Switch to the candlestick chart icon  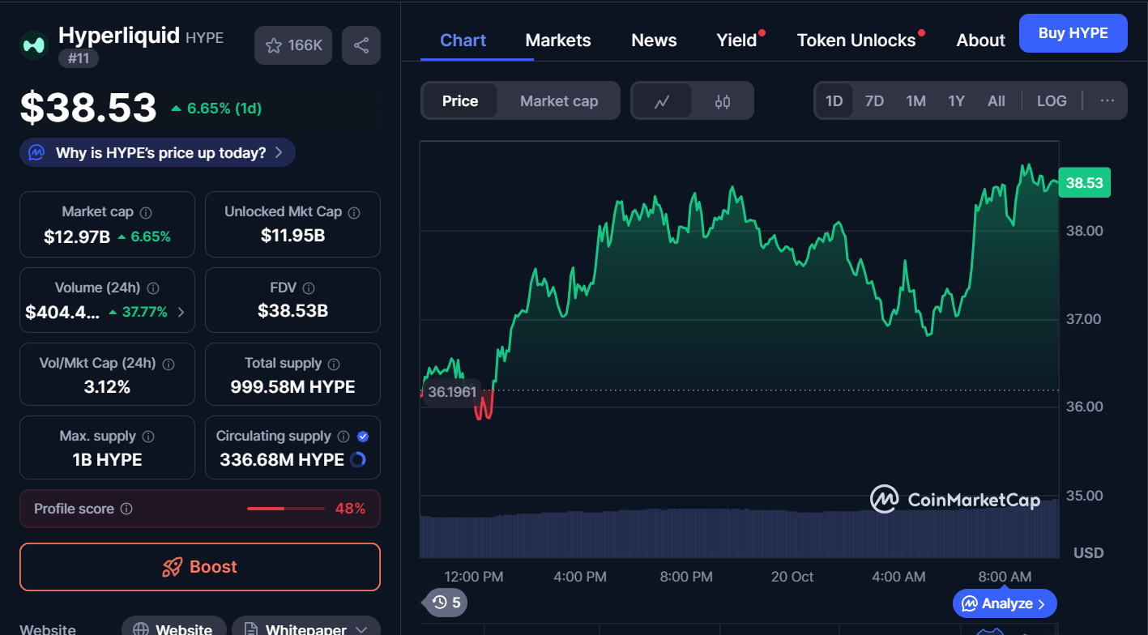723,101
